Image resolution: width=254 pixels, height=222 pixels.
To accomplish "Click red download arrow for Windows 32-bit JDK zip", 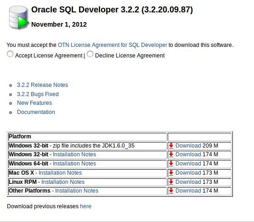I will (x=171, y=146).
